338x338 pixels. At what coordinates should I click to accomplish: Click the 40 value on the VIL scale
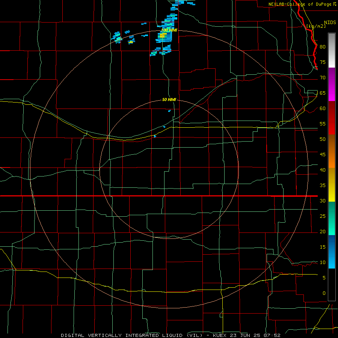pos(323,170)
